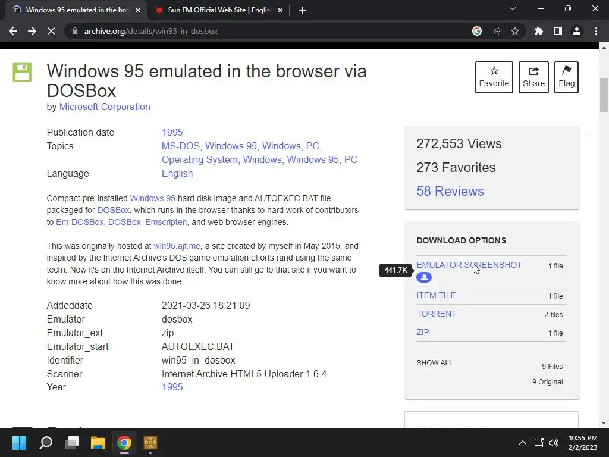This screenshot has height=457, width=609.
Task: Open the DOSBox taskbar icon
Action: tap(150, 443)
